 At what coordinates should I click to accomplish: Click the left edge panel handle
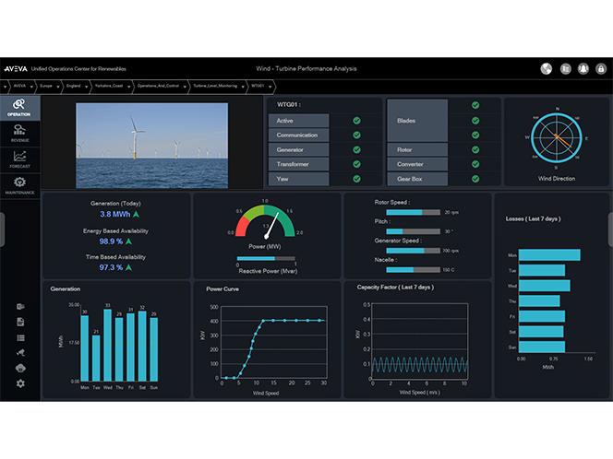coord(2,229)
